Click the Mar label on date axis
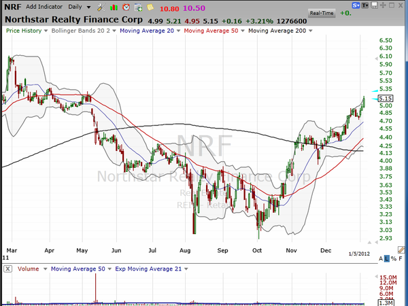This screenshot has height=306, width=408. click(12, 250)
